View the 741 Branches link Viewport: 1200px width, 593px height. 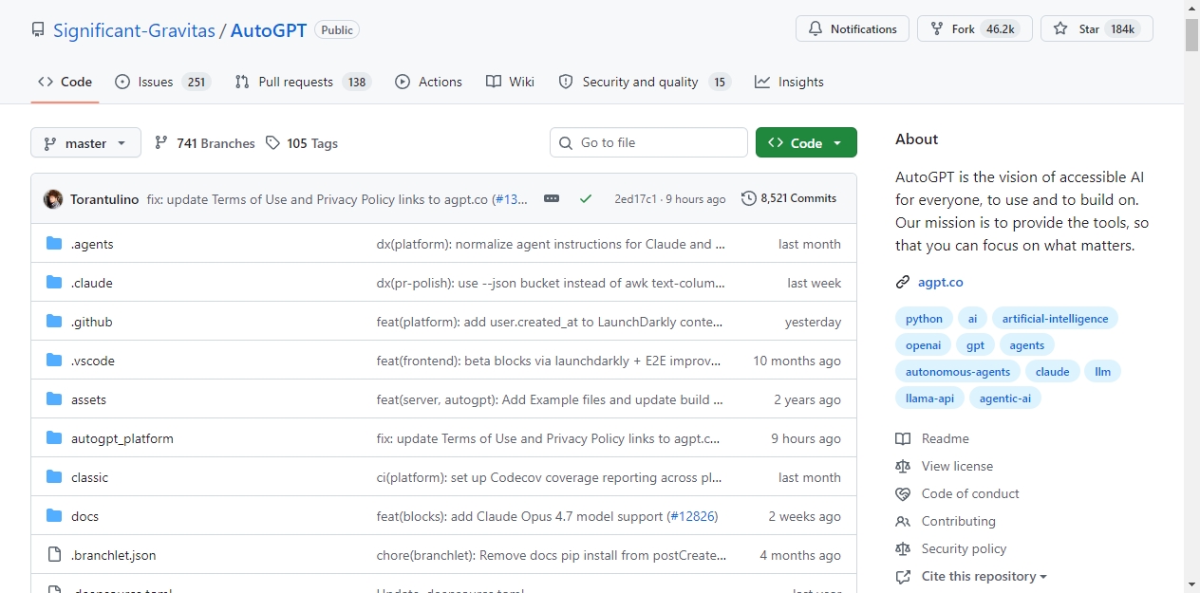[205, 143]
